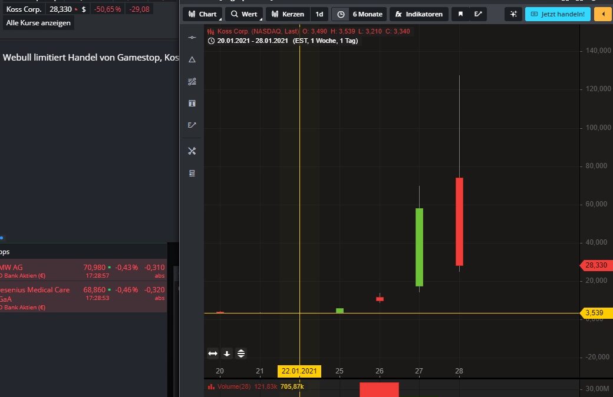Click the down arrow icon on chart
The image size is (613, 397).
tap(227, 353)
